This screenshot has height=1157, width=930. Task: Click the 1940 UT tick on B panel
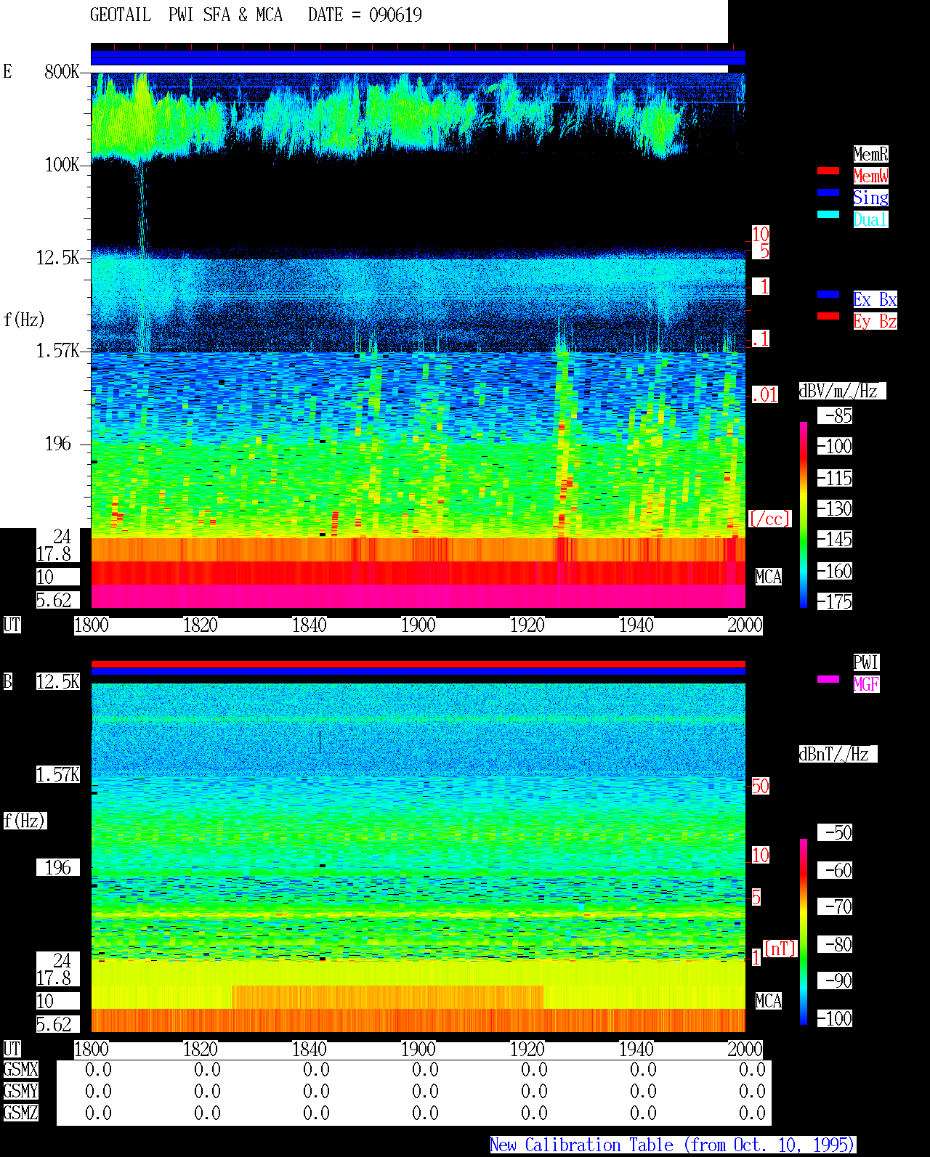pyautogui.click(x=636, y=1049)
